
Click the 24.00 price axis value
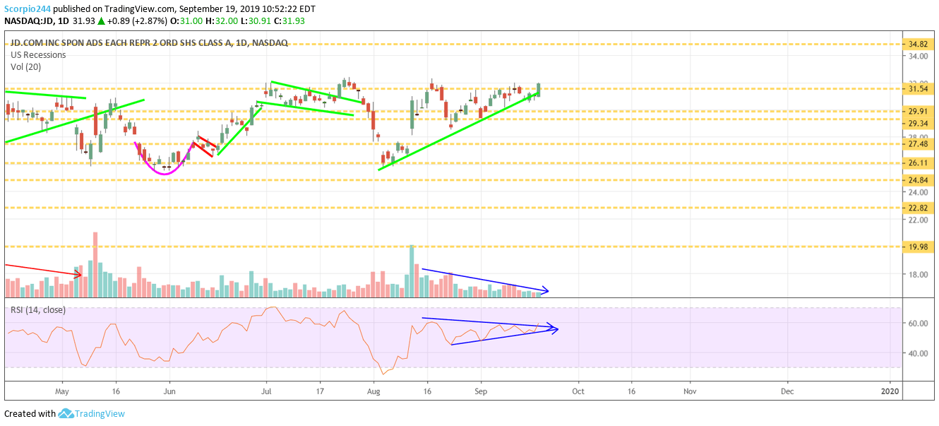(917, 192)
